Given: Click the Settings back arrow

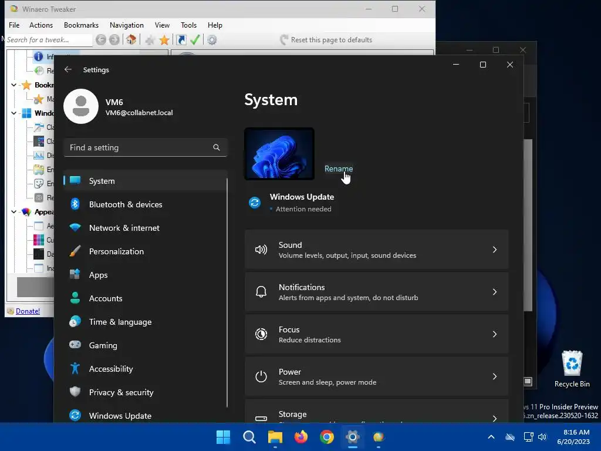Looking at the screenshot, I should tap(68, 69).
